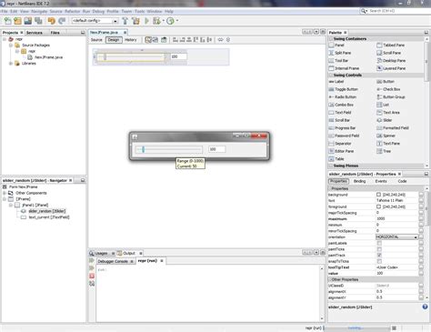Uncheck the paintTrack checkbox

pyautogui.click(x=379, y=256)
